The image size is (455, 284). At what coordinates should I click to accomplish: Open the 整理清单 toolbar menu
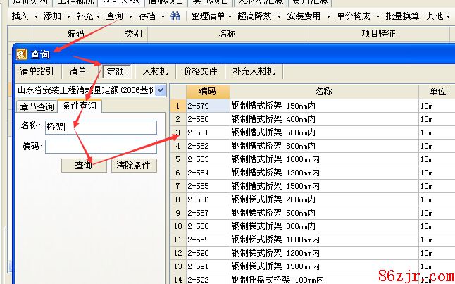211,16
